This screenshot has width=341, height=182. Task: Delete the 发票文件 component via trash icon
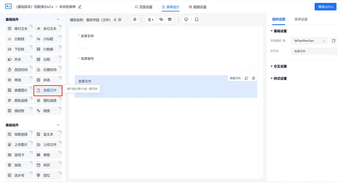click(253, 78)
